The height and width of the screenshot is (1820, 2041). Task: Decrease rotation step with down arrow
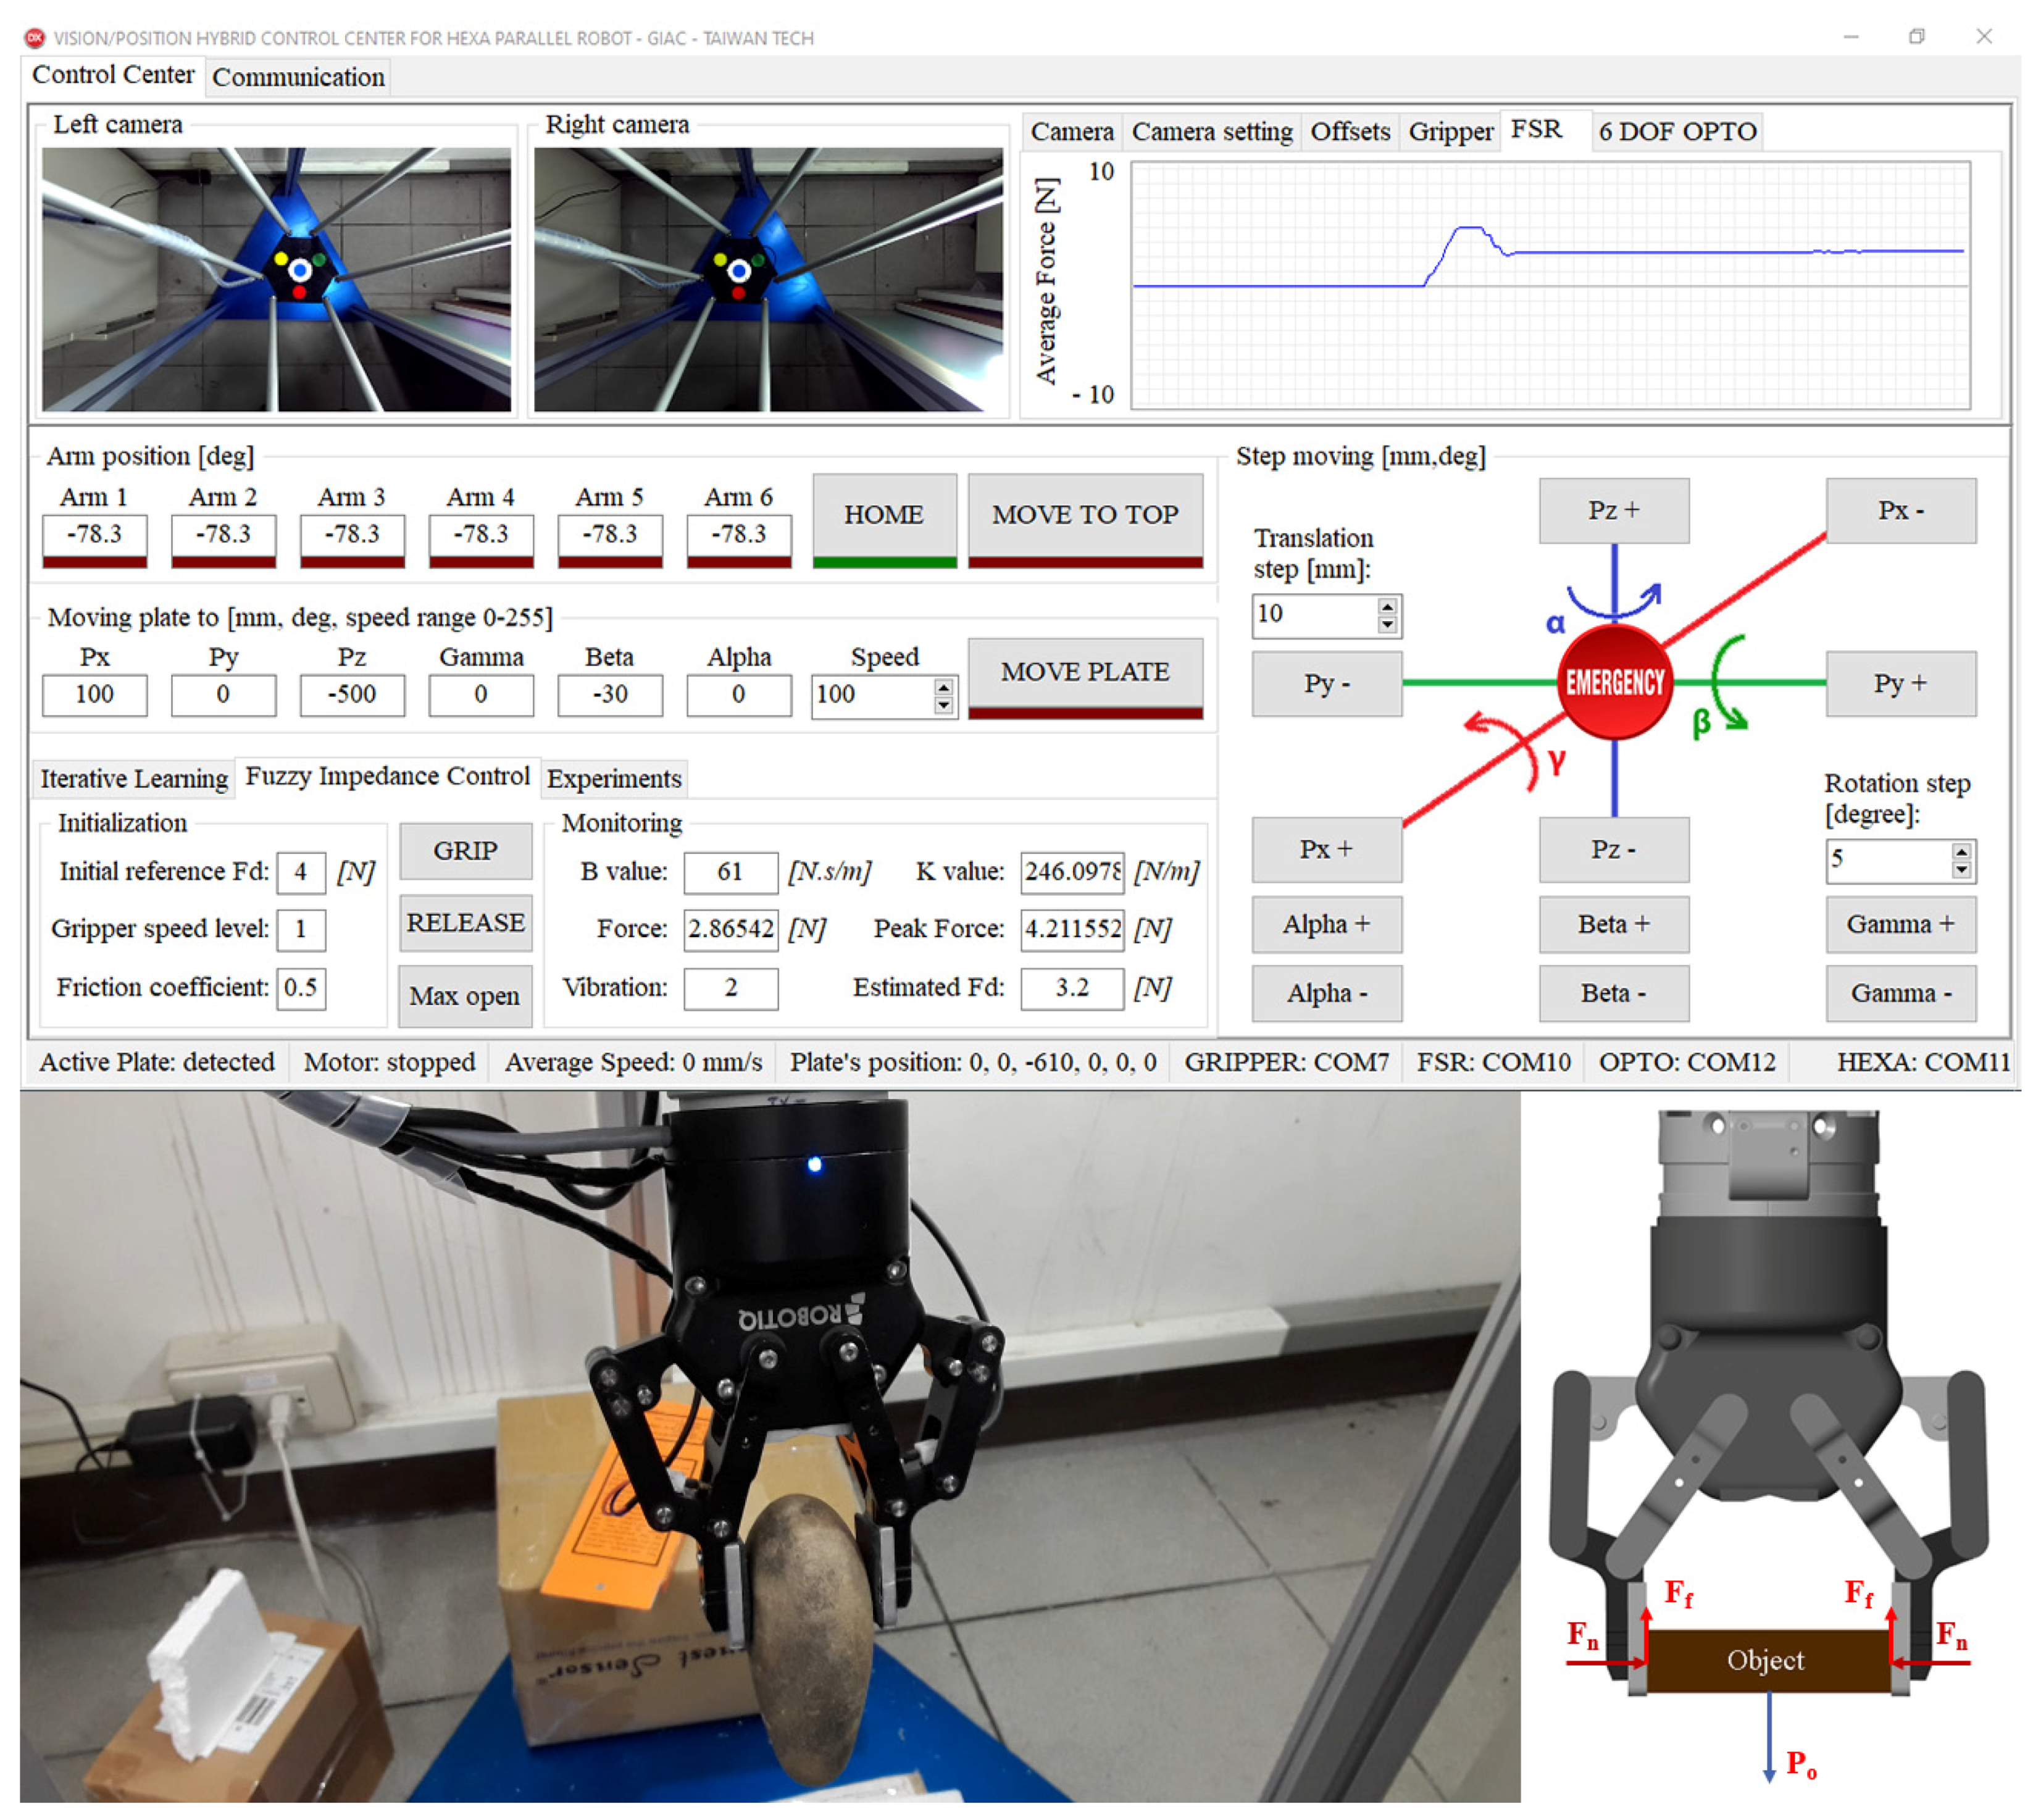(1961, 869)
